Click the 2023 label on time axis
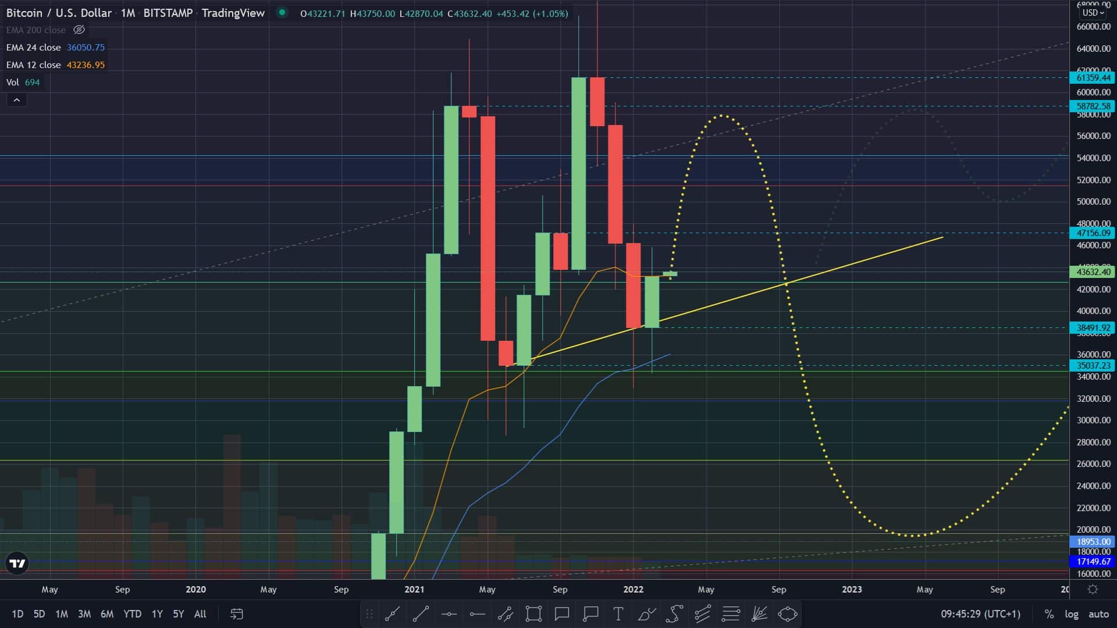This screenshot has width=1117, height=628. tap(852, 590)
